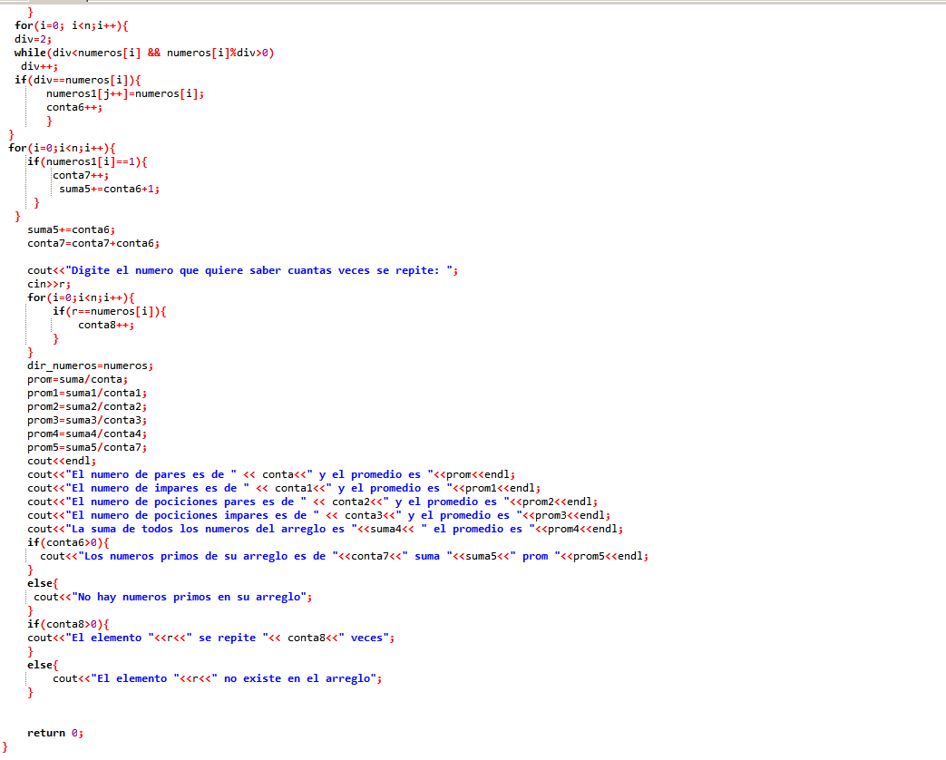
Task: Click the 'if(numeros1[i]==1){' line
Action: (87, 161)
